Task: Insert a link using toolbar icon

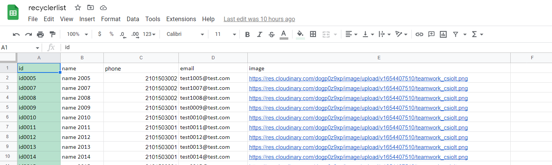Action: [419, 34]
